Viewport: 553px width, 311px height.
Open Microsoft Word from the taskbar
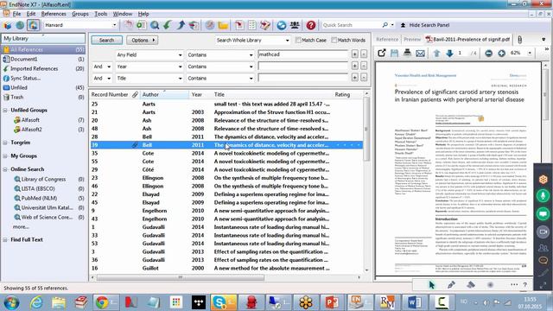tap(415, 302)
